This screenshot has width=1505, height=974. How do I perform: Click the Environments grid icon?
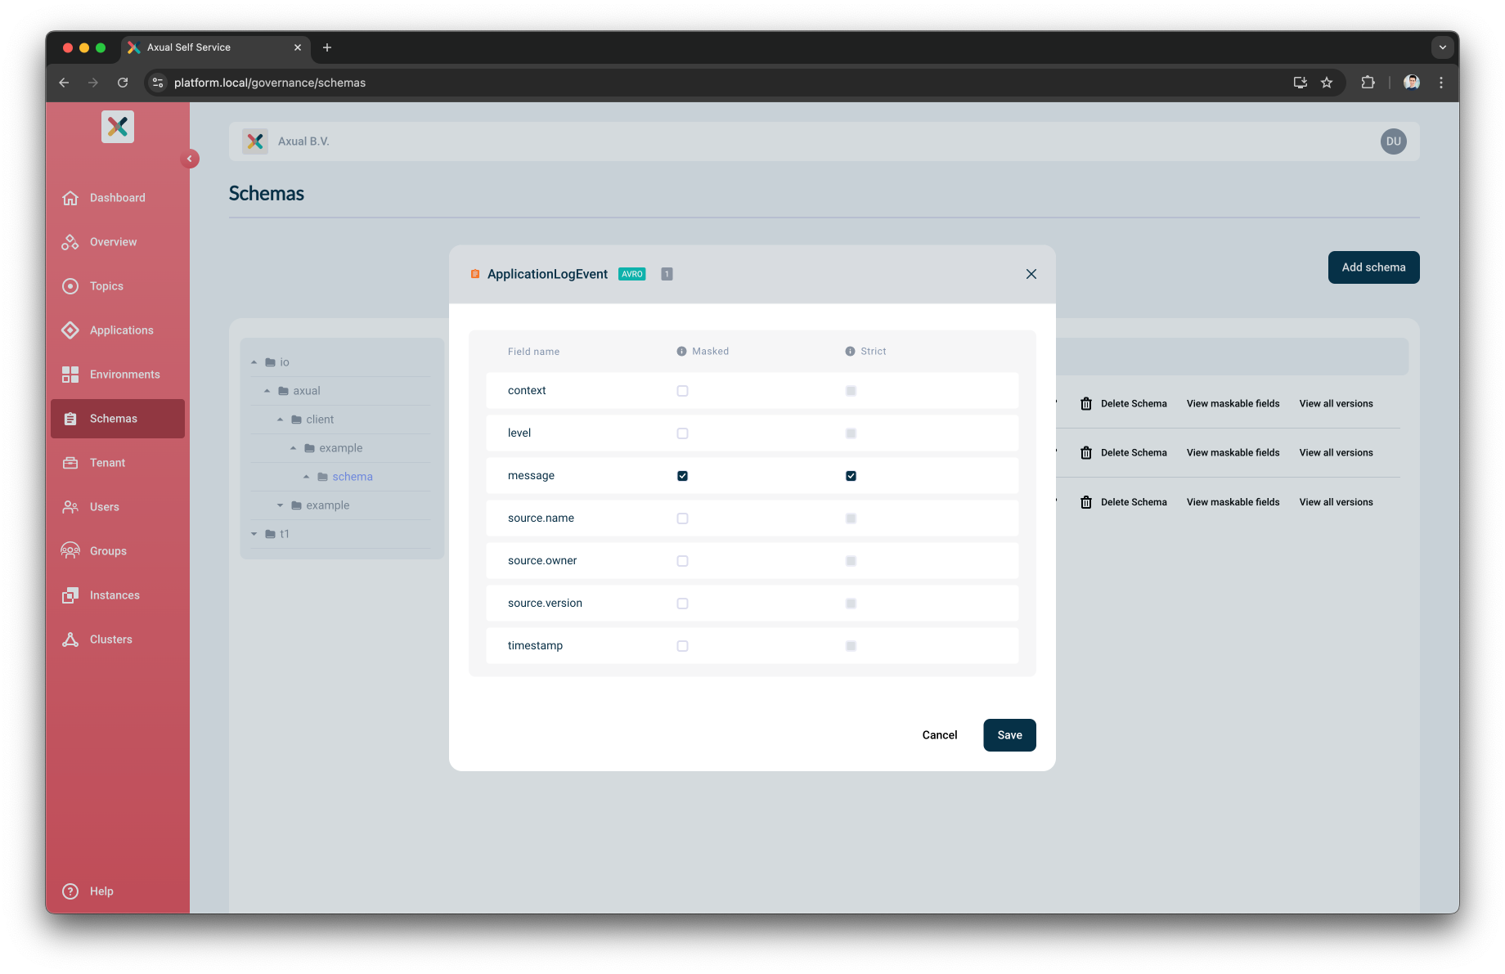[x=70, y=375]
